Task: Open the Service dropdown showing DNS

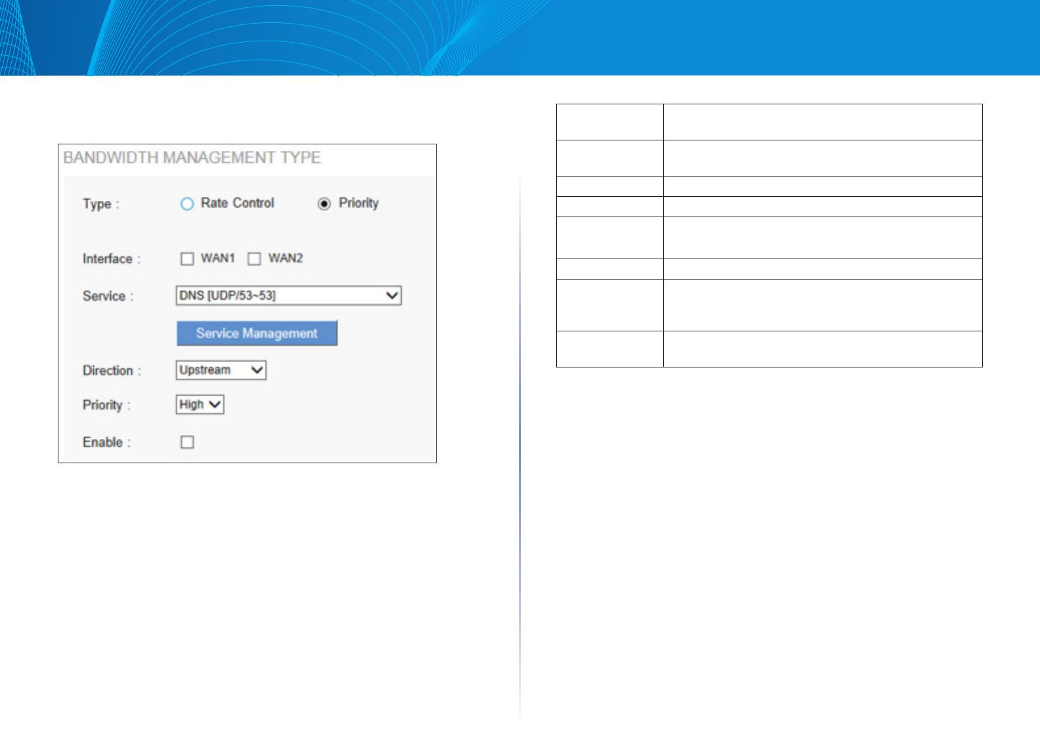Action: 289,296
